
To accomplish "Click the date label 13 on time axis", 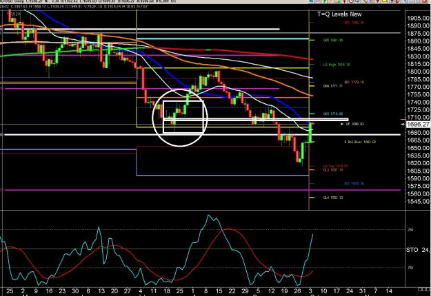I will [x=101, y=291].
